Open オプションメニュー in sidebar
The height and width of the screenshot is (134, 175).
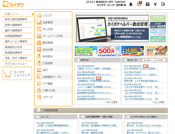tap(16, 63)
